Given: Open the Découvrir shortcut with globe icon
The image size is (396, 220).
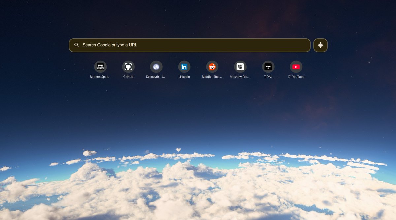Looking at the screenshot, I should click(156, 67).
